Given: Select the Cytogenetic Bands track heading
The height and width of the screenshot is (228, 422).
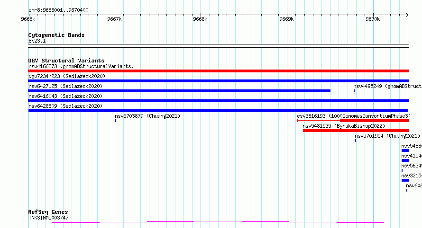Looking at the screenshot, I should 56,35.
